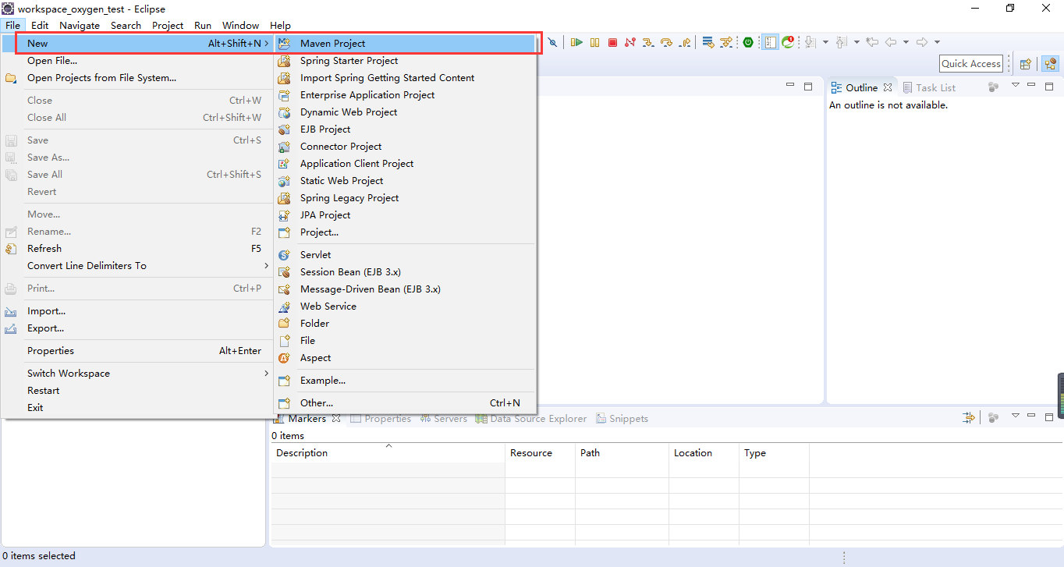Open the Forward history dropdown arrow

(937, 42)
